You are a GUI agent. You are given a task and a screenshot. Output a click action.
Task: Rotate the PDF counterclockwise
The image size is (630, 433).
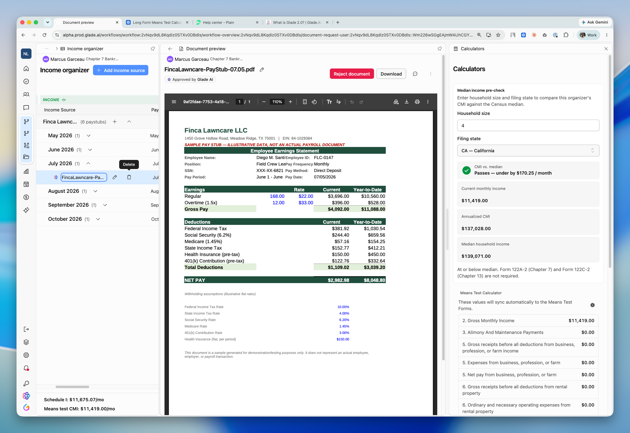click(x=314, y=102)
